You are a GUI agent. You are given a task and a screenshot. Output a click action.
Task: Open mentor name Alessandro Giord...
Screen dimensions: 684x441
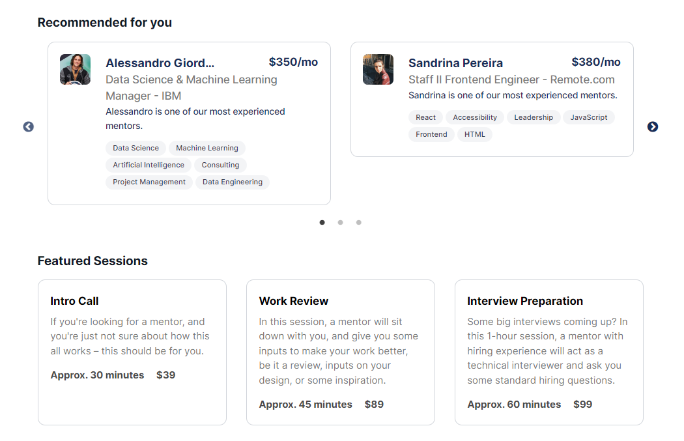tap(160, 63)
